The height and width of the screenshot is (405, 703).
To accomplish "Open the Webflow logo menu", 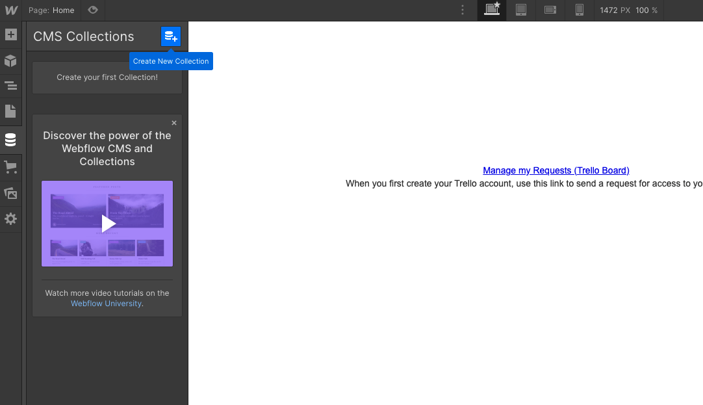I will [11, 10].
